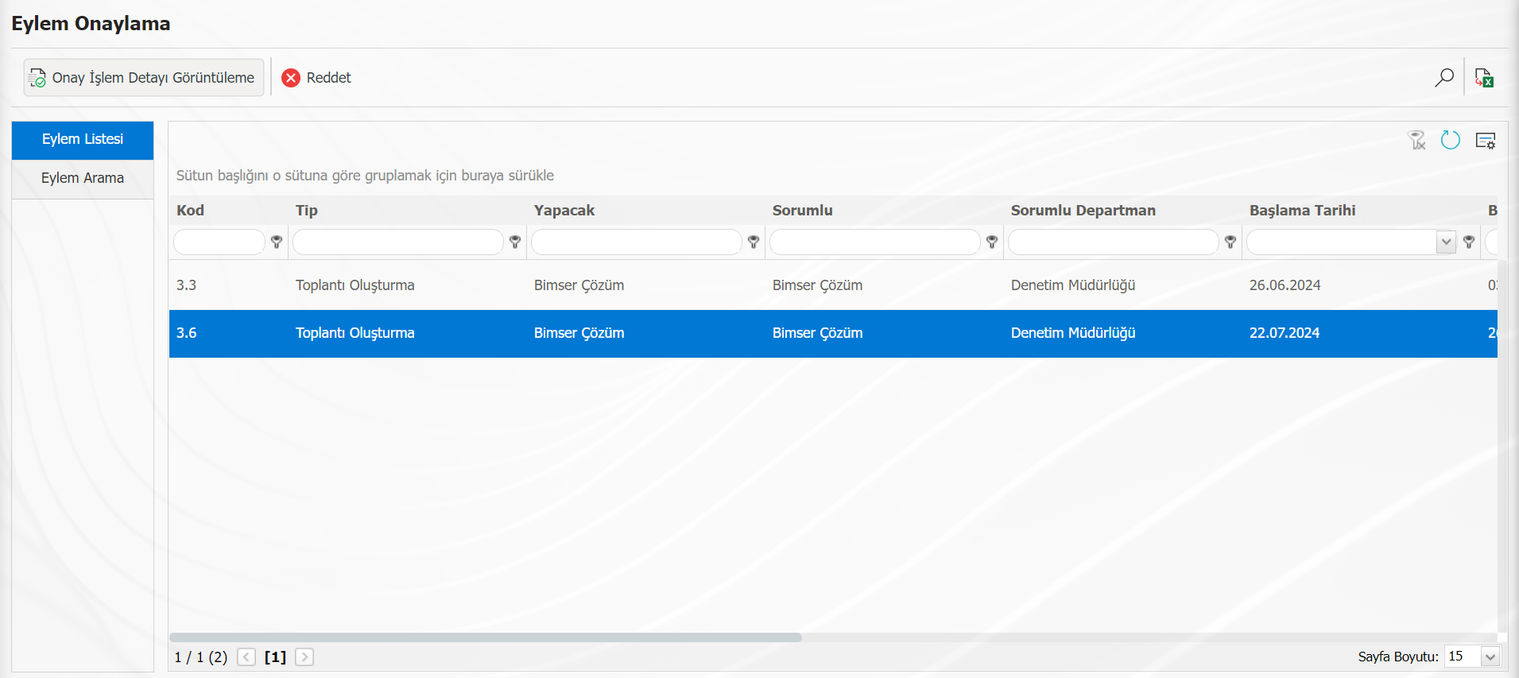Viewport: 1519px width, 678px height.
Task: Click date cell 26.06.2024
Action: (x=1285, y=285)
